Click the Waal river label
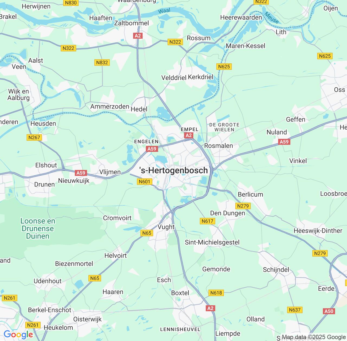The height and width of the screenshot is (341, 347). (x=164, y=11)
